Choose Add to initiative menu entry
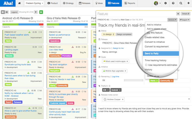 [154, 25]
